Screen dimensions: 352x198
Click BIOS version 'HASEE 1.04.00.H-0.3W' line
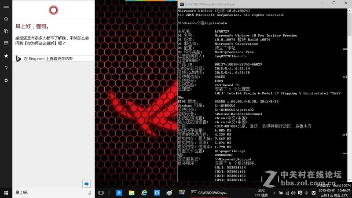pyautogui.click(x=246, y=102)
